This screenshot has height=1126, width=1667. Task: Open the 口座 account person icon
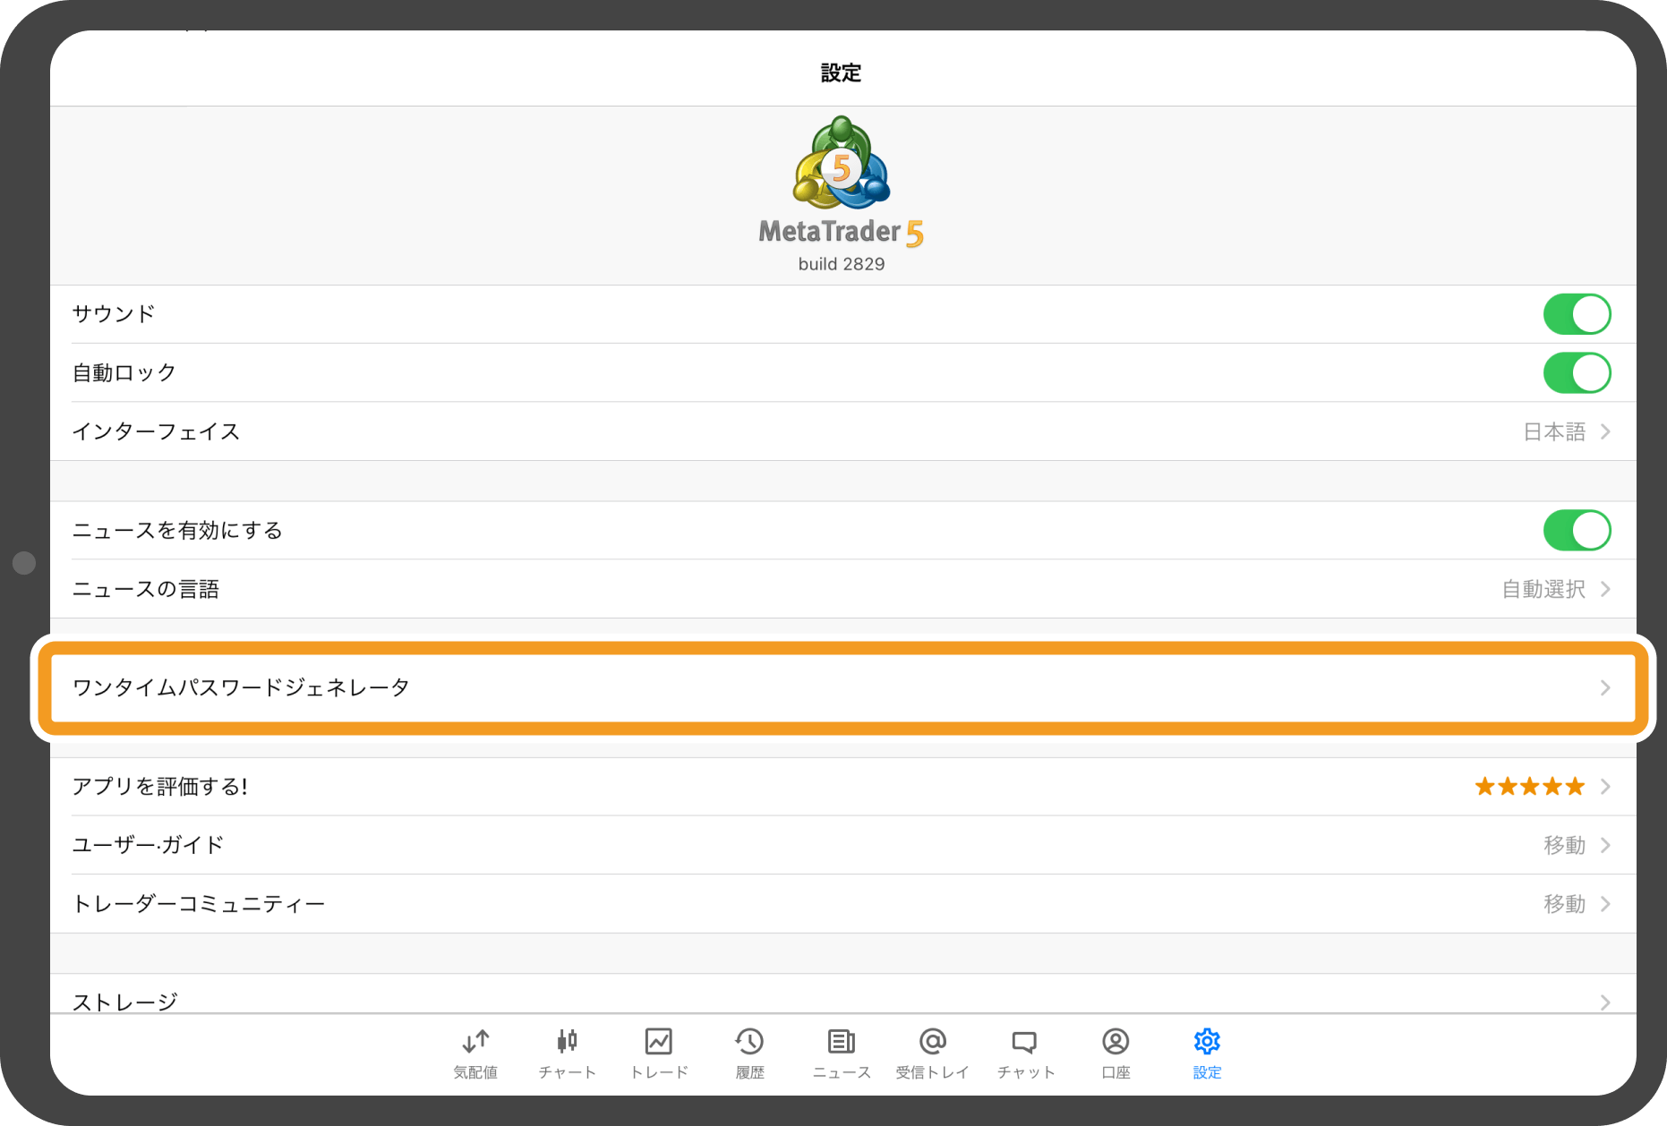point(1116,1041)
